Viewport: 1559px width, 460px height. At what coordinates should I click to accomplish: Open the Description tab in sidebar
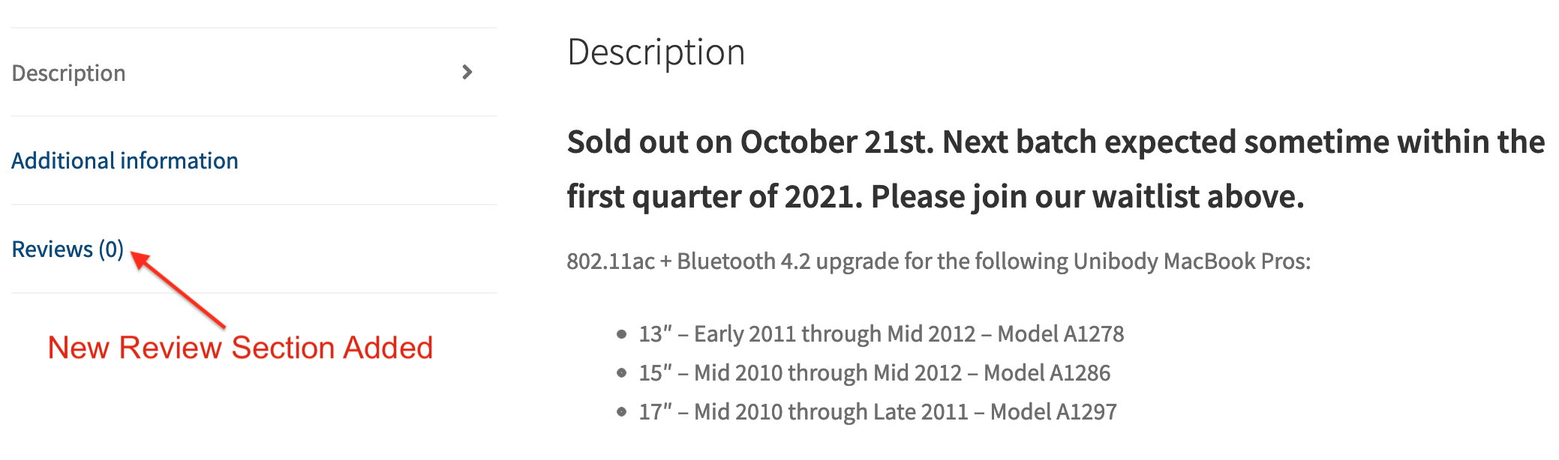click(69, 73)
